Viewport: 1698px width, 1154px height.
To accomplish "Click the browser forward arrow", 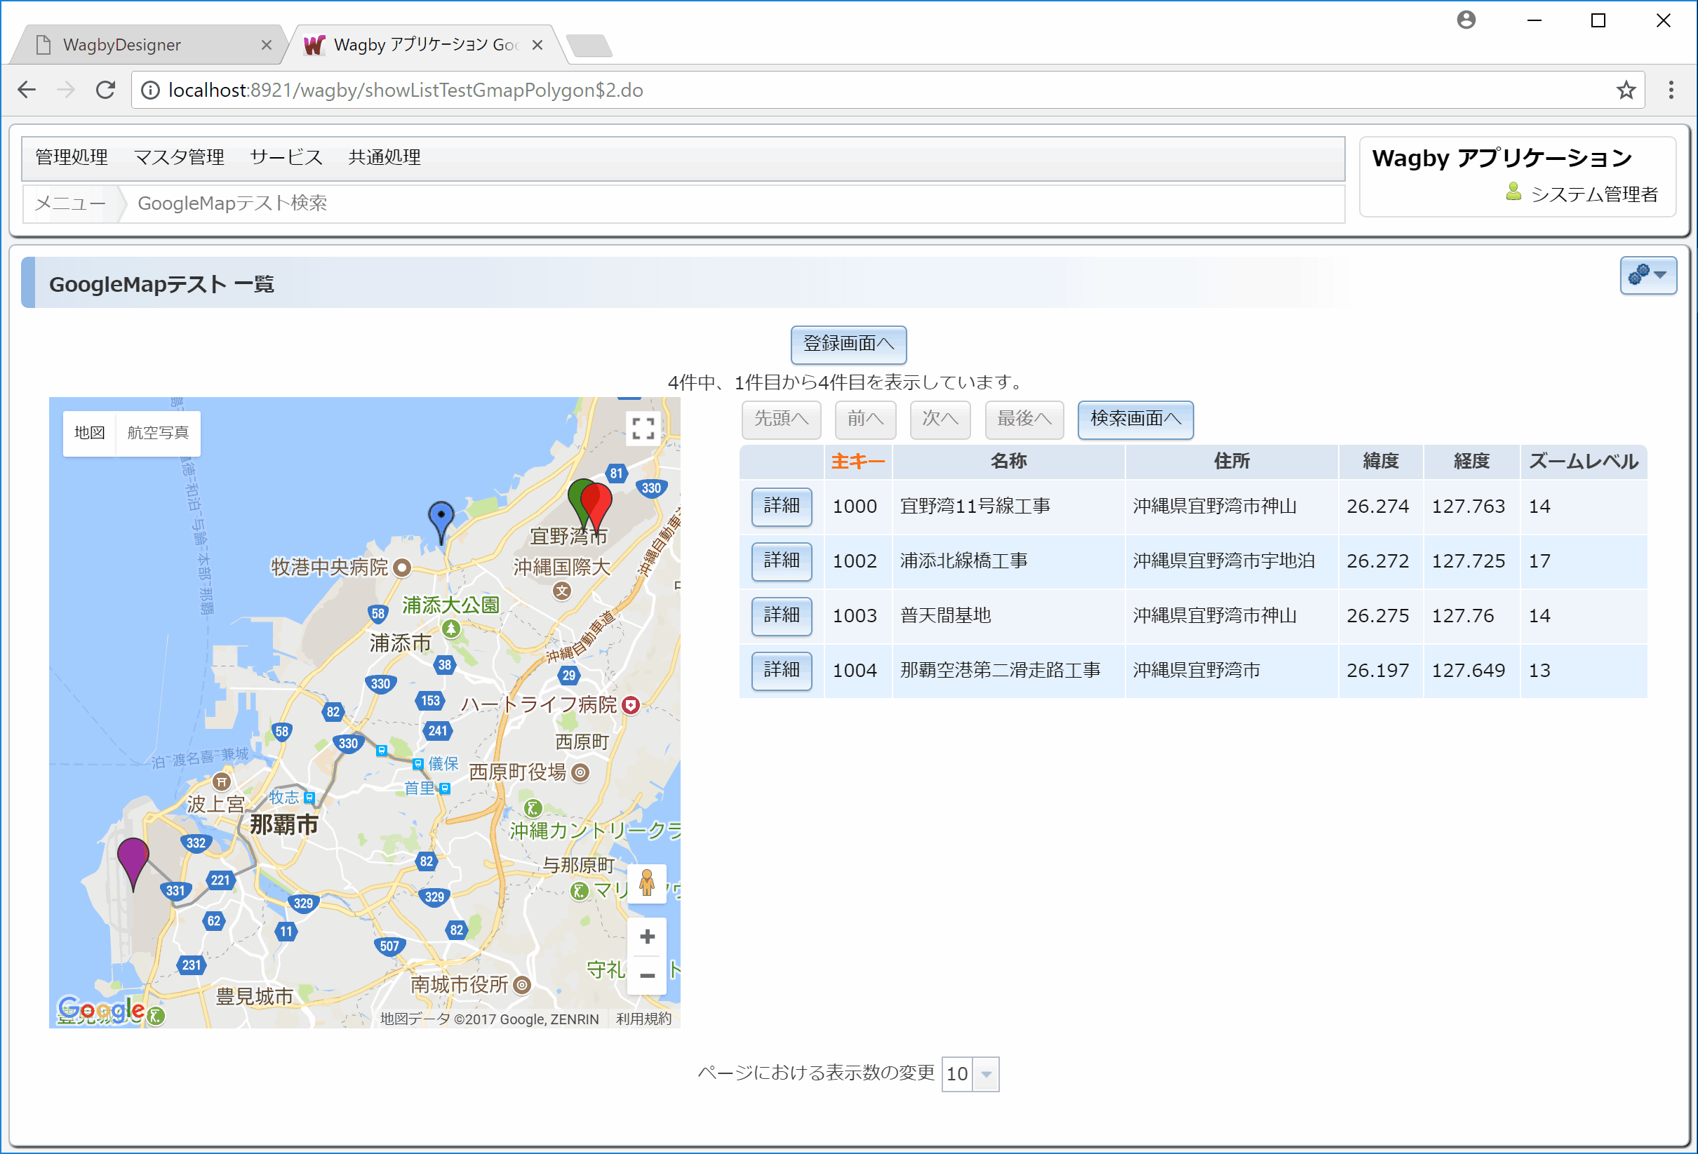I will (x=66, y=90).
